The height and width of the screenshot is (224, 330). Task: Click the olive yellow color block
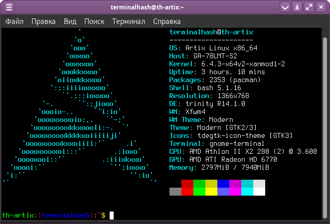[x=211, y=184]
